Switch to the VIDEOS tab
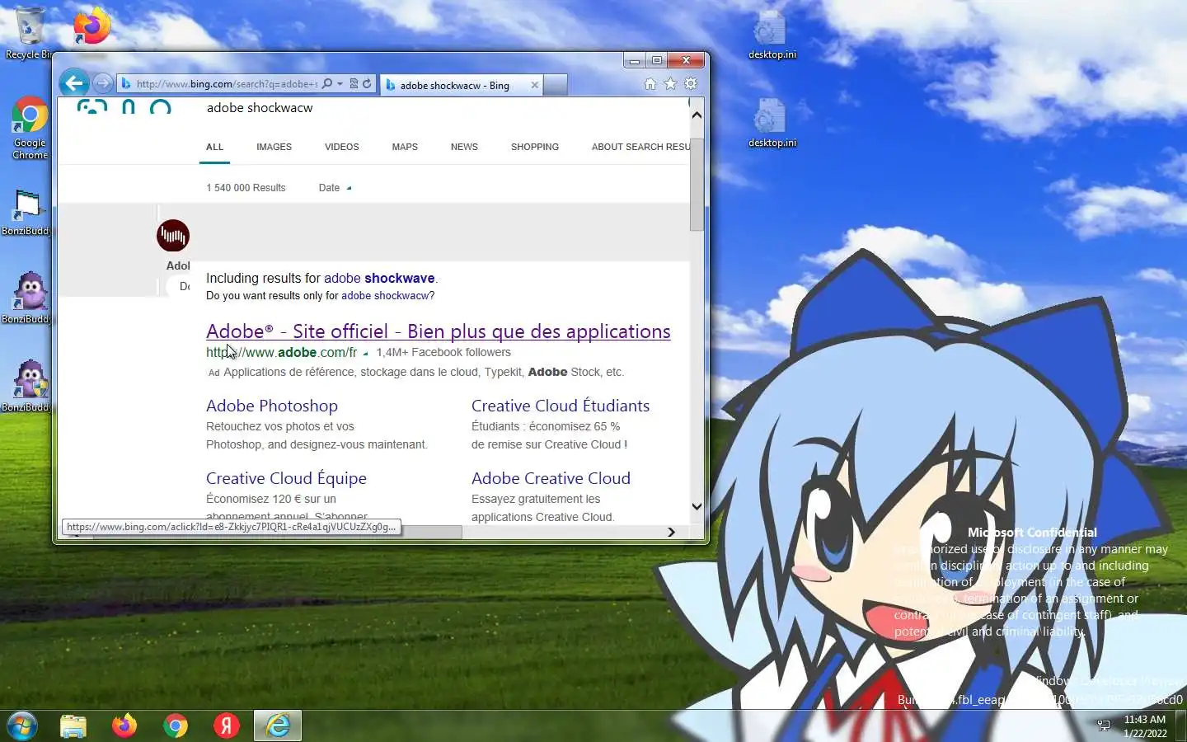Image resolution: width=1187 pixels, height=742 pixels. (341, 147)
